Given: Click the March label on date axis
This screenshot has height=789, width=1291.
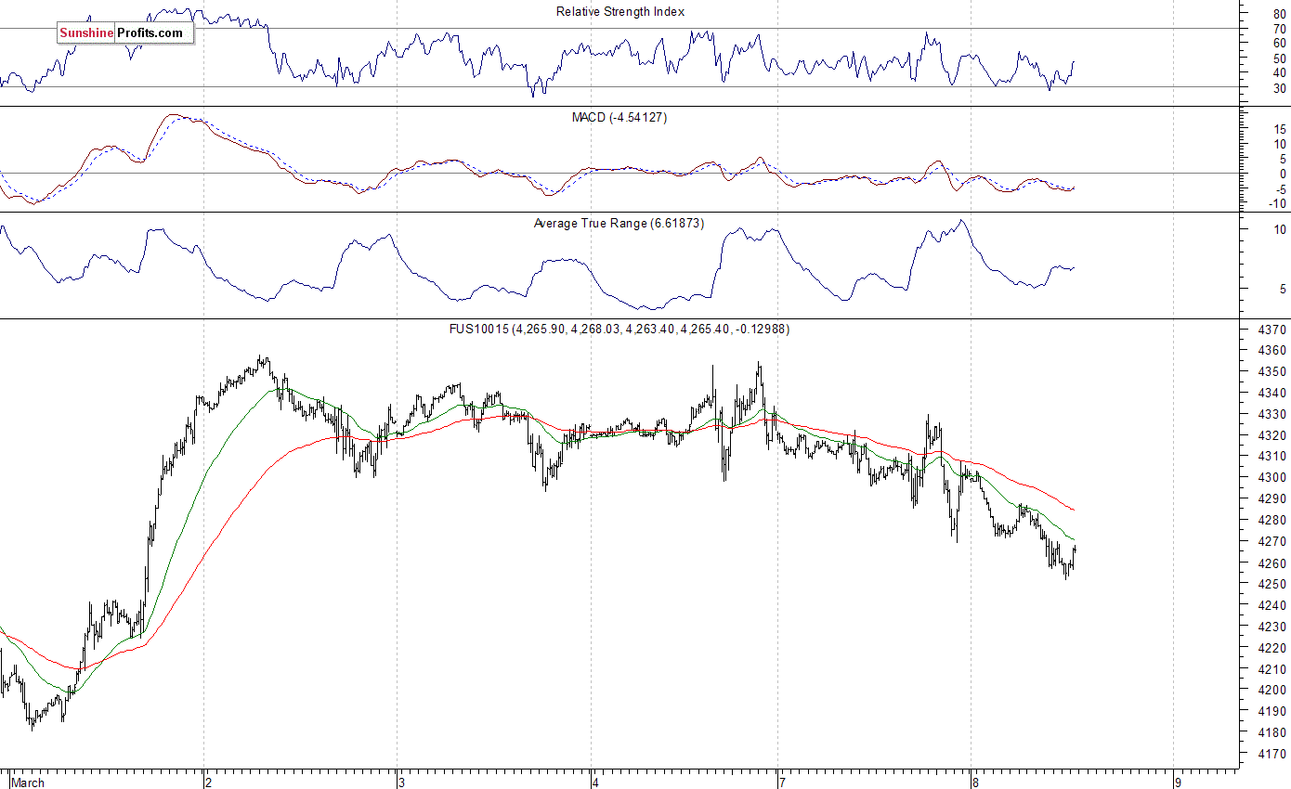Looking at the screenshot, I should click(27, 783).
